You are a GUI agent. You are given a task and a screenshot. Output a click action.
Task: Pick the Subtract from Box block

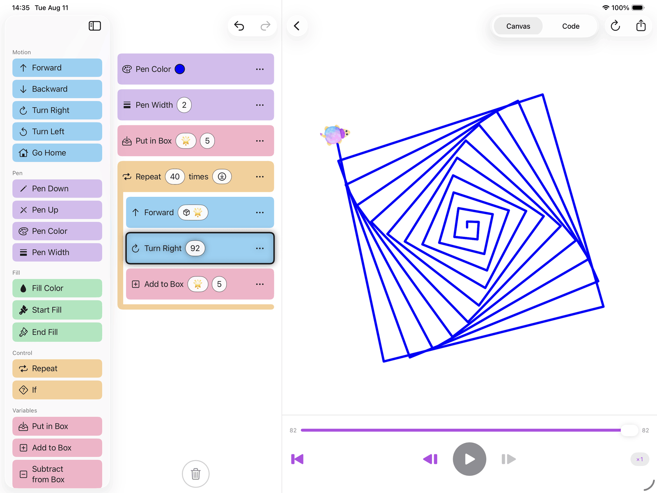(x=57, y=474)
